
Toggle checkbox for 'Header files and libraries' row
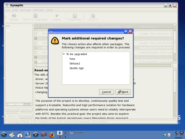[36, 43]
